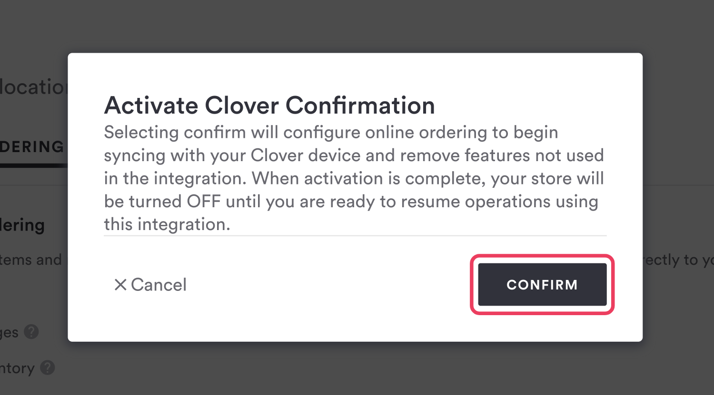The width and height of the screenshot is (714, 395).
Task: Click the cut-off "lering" section heading
Action: pos(22,225)
